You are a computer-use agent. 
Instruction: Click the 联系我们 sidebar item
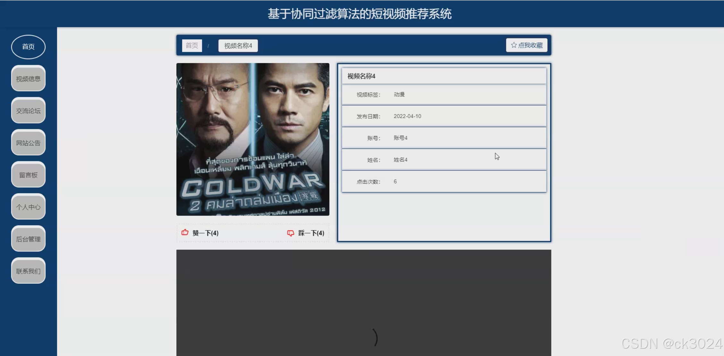pos(28,271)
